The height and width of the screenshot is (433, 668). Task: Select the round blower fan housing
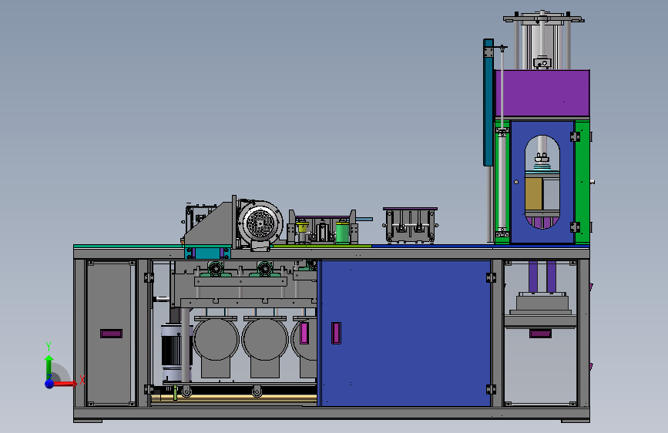[x=260, y=223]
